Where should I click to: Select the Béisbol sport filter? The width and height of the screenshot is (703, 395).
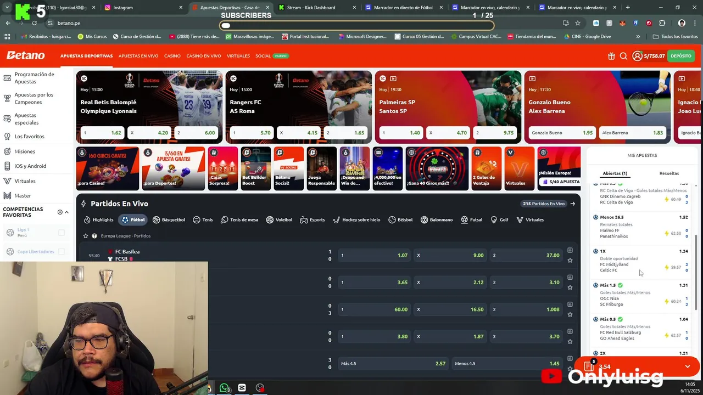click(400, 219)
